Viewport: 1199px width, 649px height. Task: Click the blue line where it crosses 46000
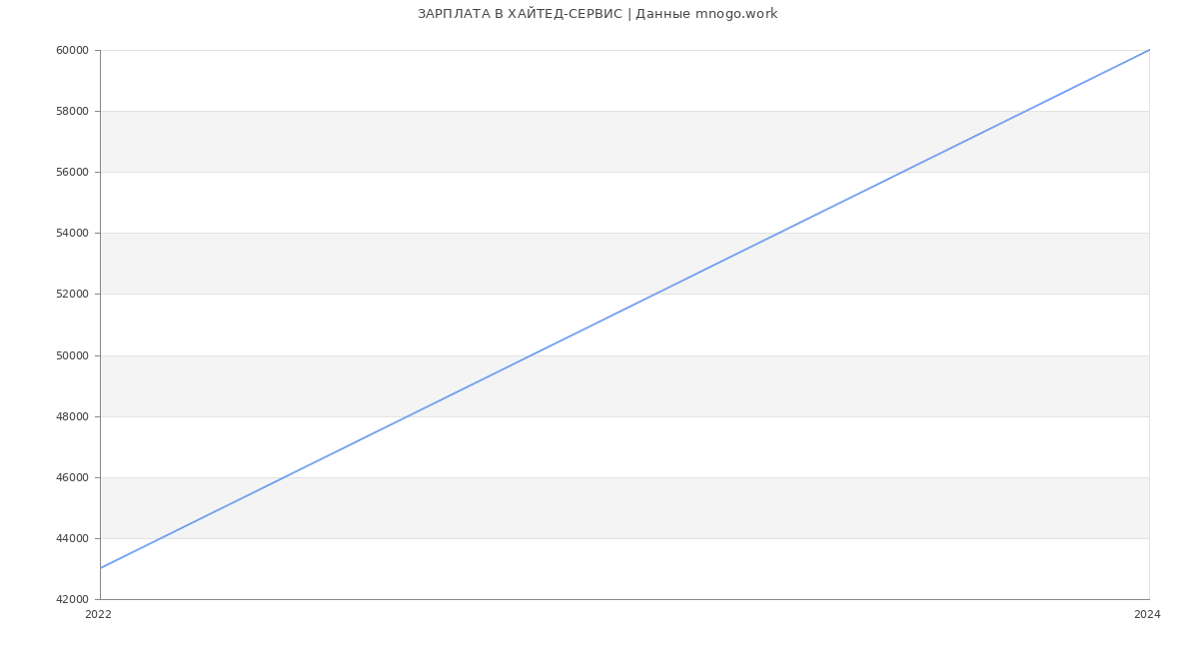(x=285, y=477)
